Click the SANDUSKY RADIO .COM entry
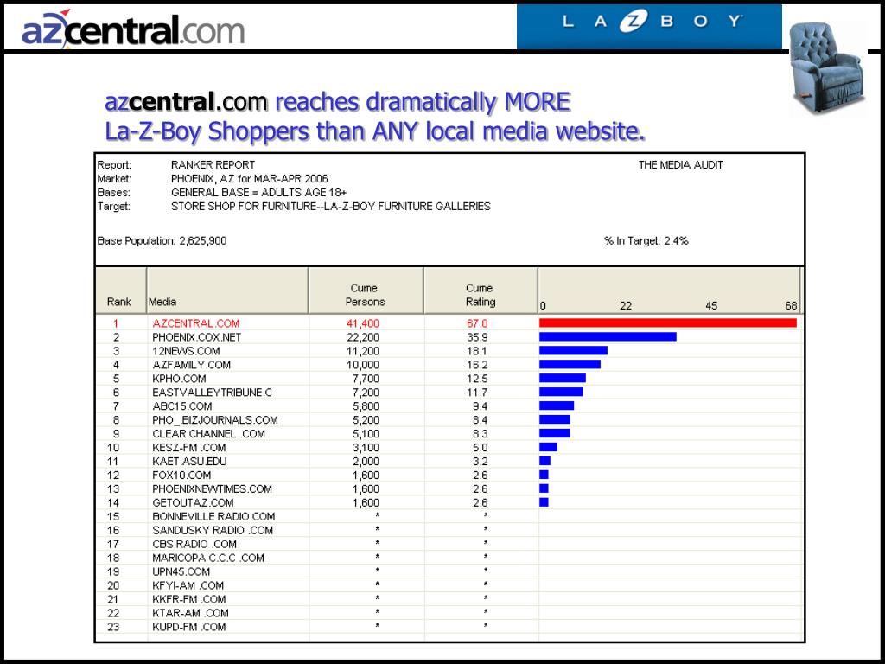The height and width of the screenshot is (664, 885). (x=213, y=530)
